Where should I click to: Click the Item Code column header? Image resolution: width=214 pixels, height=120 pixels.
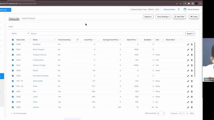20,40
